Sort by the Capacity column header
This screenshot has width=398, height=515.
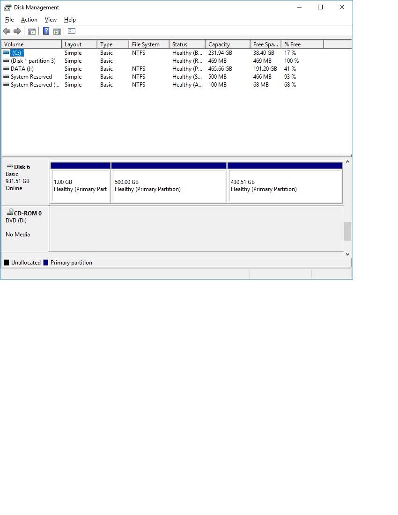pyautogui.click(x=228, y=44)
